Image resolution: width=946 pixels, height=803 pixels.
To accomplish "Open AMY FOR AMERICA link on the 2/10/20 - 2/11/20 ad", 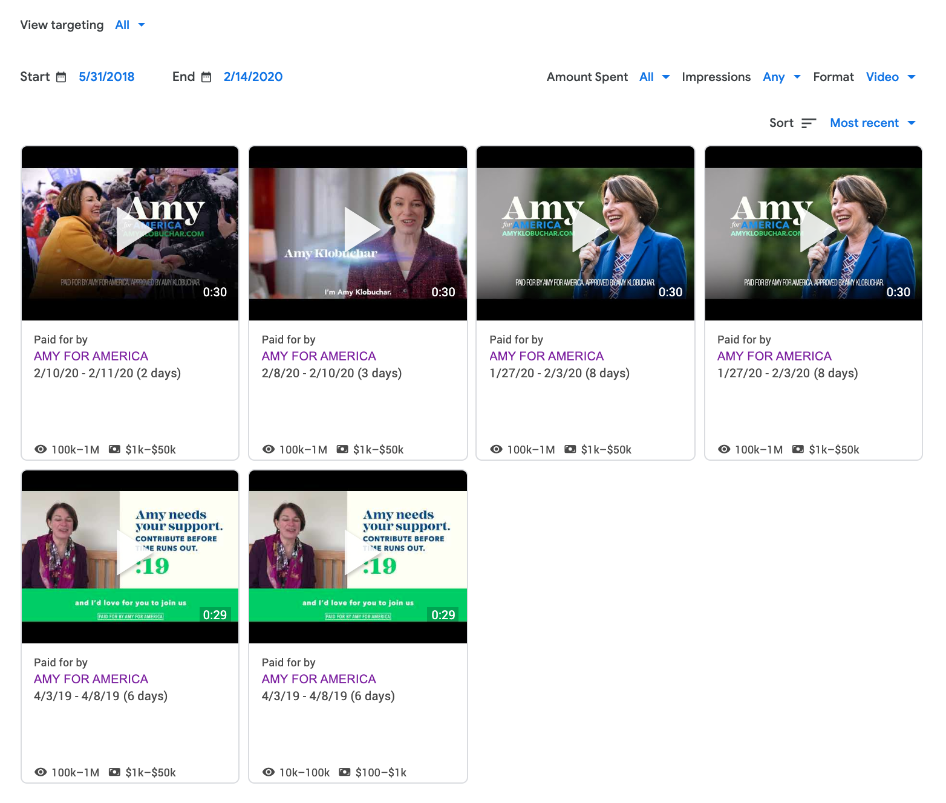I will click(x=91, y=356).
